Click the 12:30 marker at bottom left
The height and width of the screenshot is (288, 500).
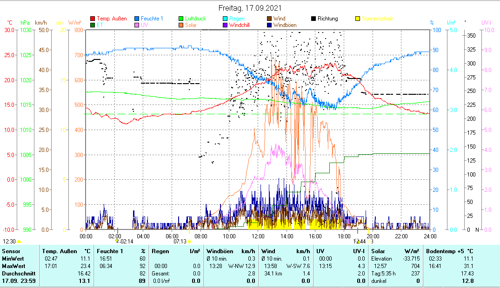pyautogui.click(x=9, y=242)
